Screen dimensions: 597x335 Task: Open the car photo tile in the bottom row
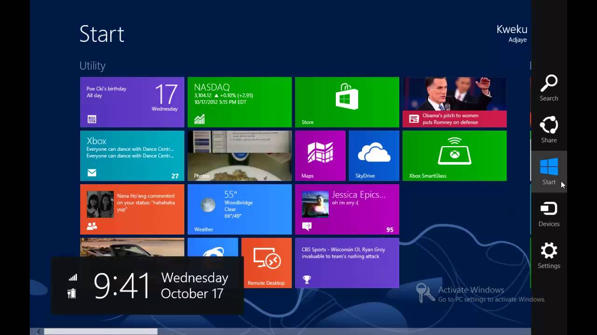tap(132, 247)
